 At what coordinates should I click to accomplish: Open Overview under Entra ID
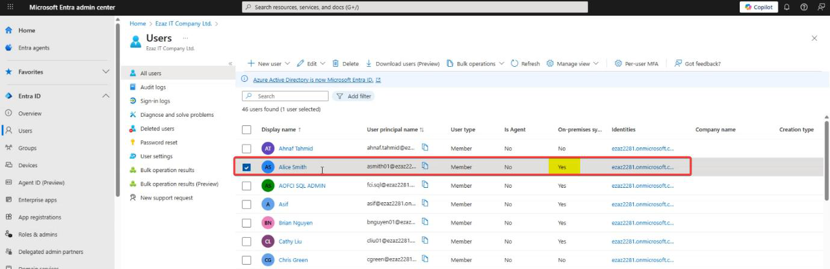29,113
